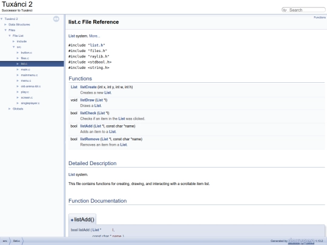This screenshot has width=327, height=245.
Task: Click the Functions section heading
Action: click(81, 79)
